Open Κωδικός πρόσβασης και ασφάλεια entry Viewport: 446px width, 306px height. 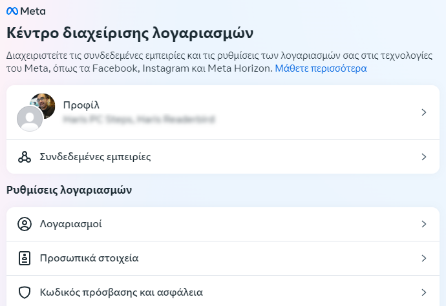coord(223,292)
